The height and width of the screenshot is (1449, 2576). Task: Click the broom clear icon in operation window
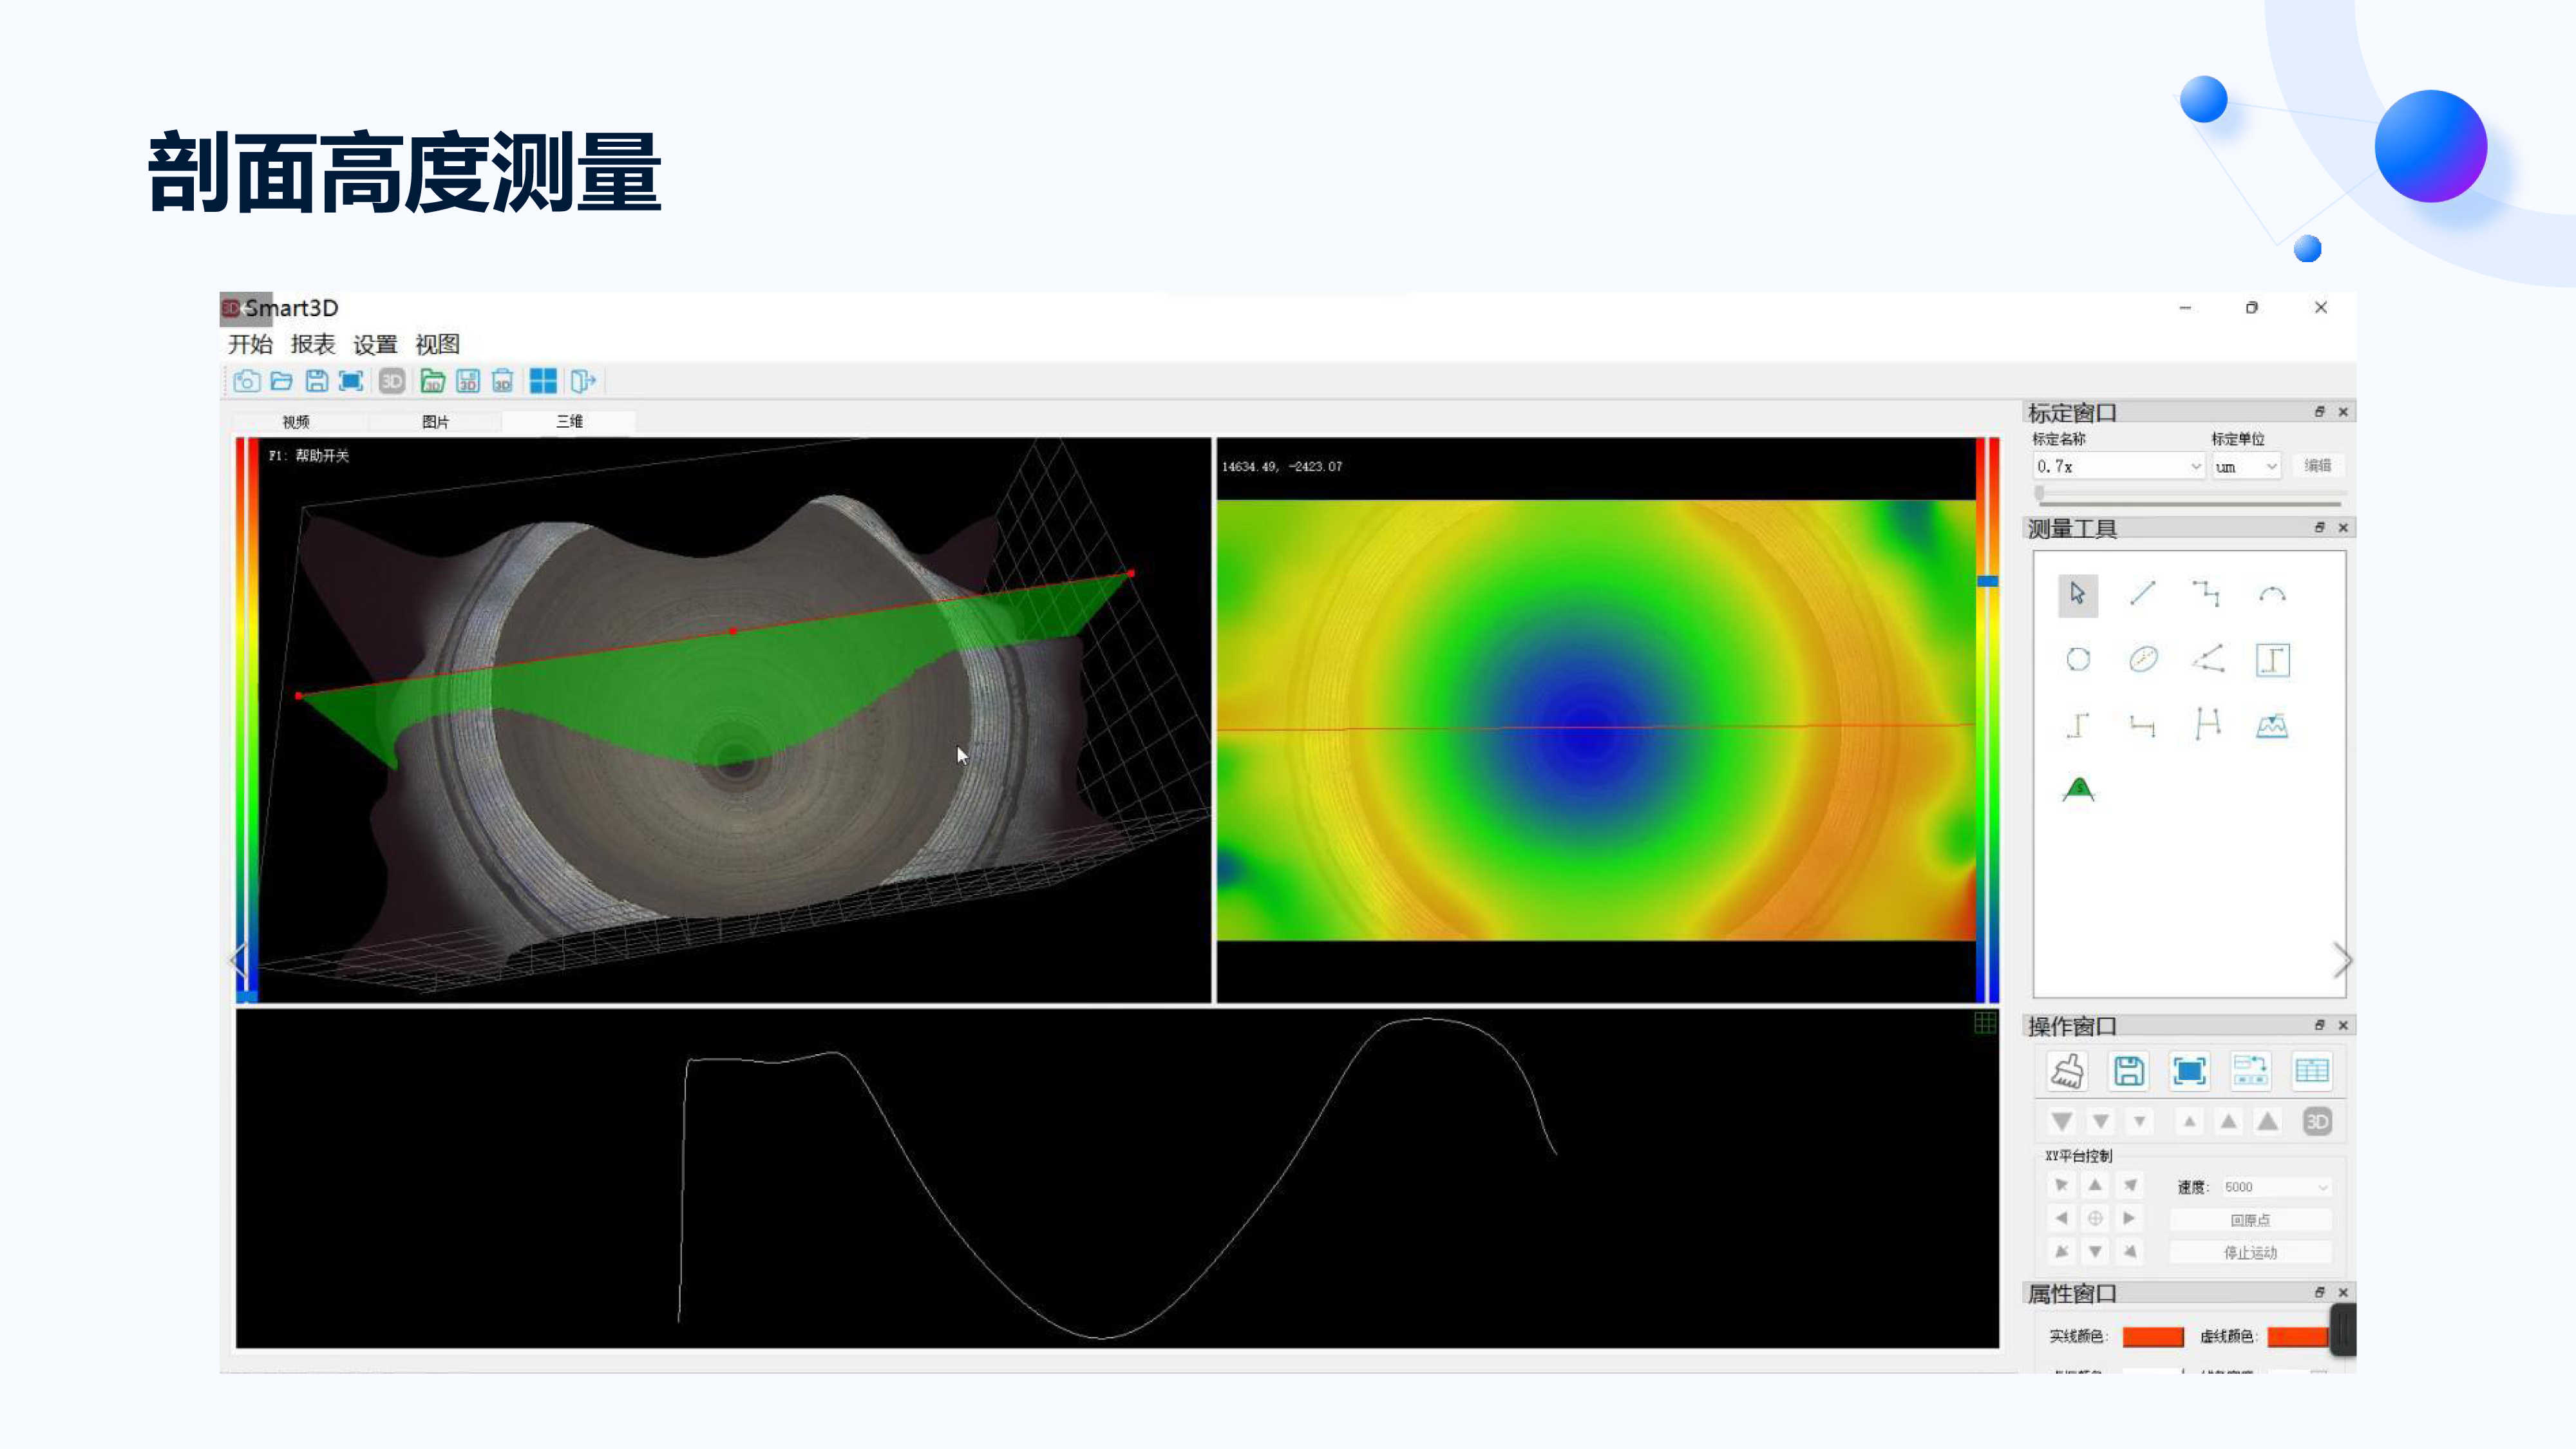(2067, 1071)
